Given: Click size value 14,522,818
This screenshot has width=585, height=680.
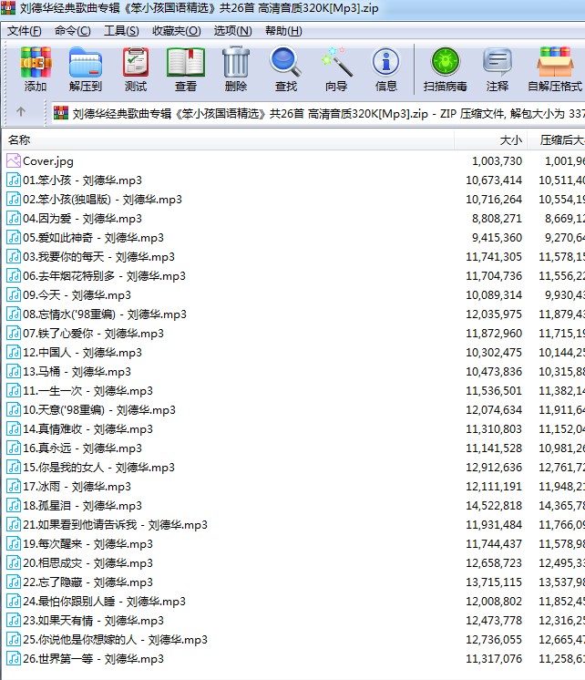Looking at the screenshot, I should coord(494,505).
